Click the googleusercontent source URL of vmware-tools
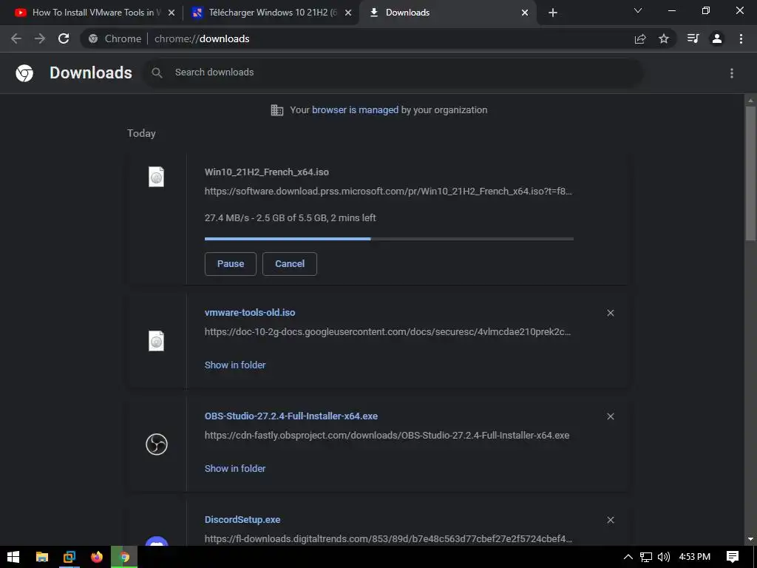 pyautogui.click(x=387, y=332)
